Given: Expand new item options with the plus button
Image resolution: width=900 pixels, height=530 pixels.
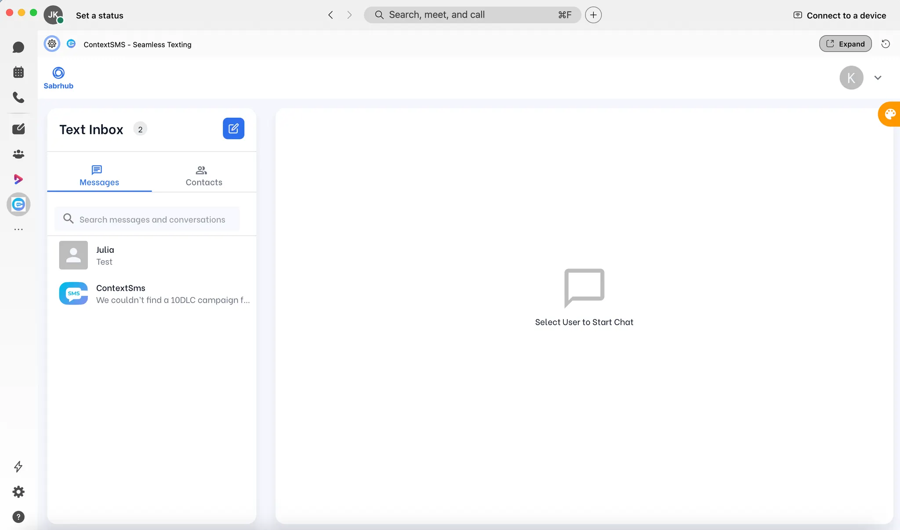Looking at the screenshot, I should [593, 15].
